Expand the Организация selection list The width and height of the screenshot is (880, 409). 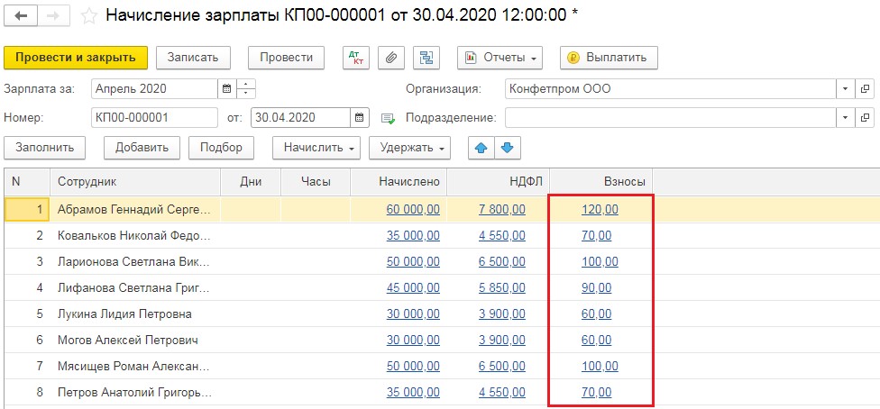tap(845, 89)
